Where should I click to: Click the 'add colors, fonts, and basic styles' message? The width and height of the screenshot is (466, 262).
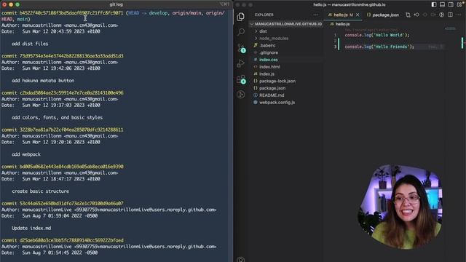pos(57,117)
